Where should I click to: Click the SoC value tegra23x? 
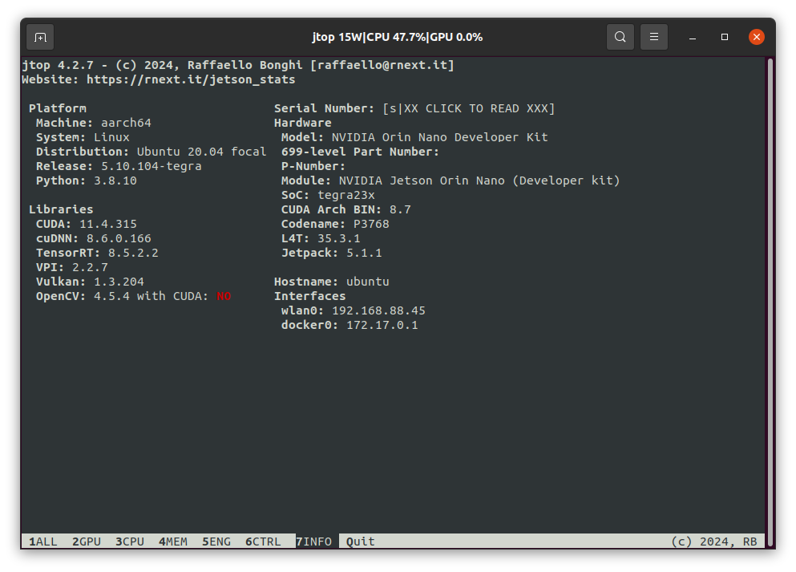(x=346, y=195)
